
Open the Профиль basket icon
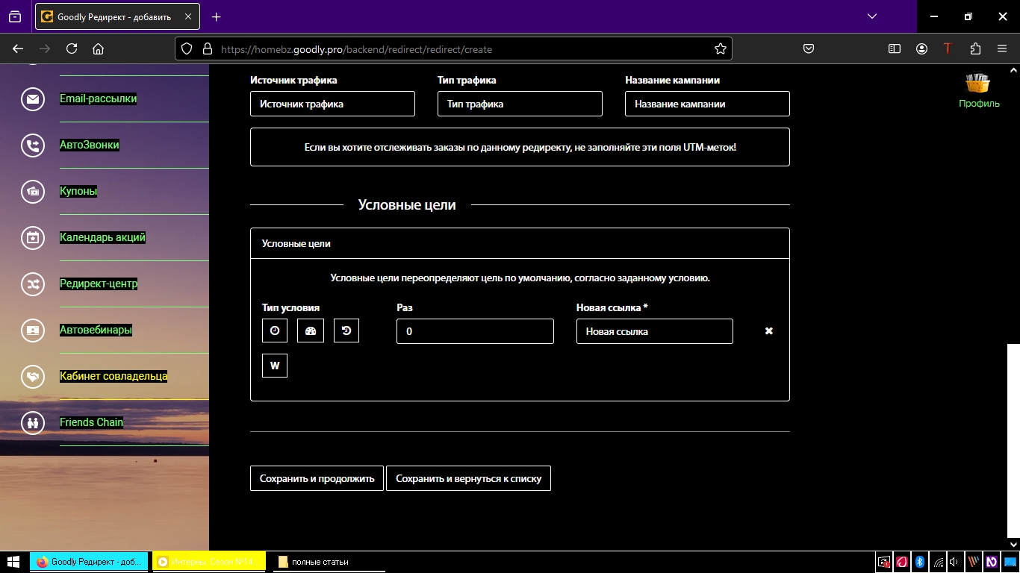coord(977,83)
